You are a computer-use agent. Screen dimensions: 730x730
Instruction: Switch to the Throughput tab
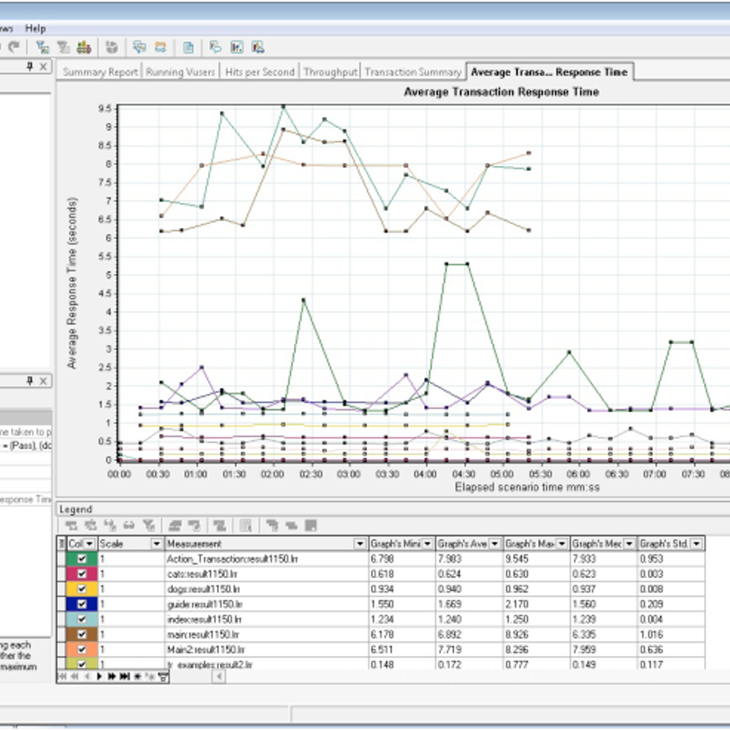click(x=330, y=72)
